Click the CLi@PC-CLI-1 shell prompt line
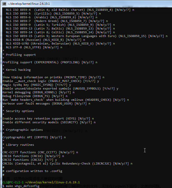Image resolution: width=172 pixels, height=188 pixels. pyautogui.click(x=41, y=182)
